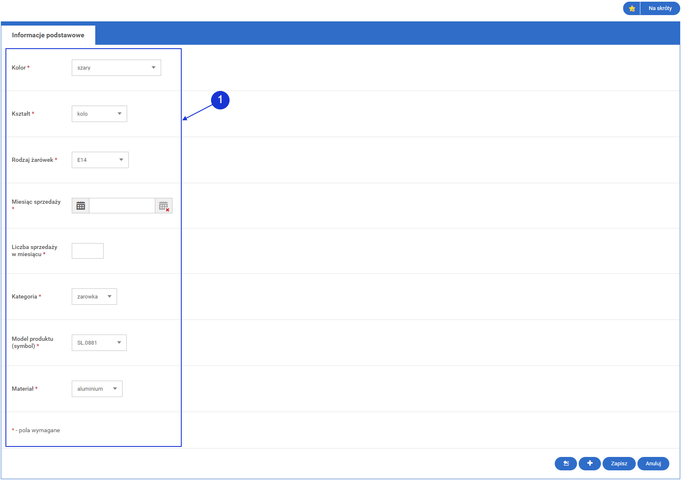Expand the Kategoria dropdown showing zarowka
This screenshot has width=684, height=480.
(94, 297)
